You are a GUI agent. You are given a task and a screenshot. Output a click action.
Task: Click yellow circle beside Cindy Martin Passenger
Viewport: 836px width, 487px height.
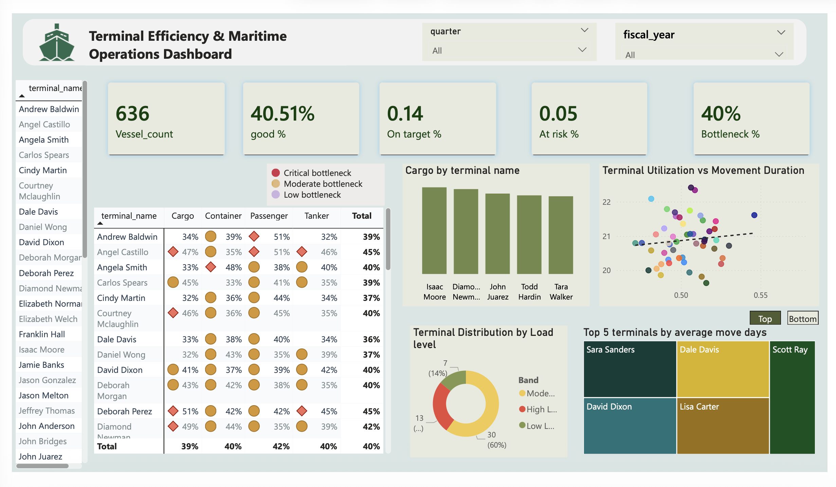[254, 298]
